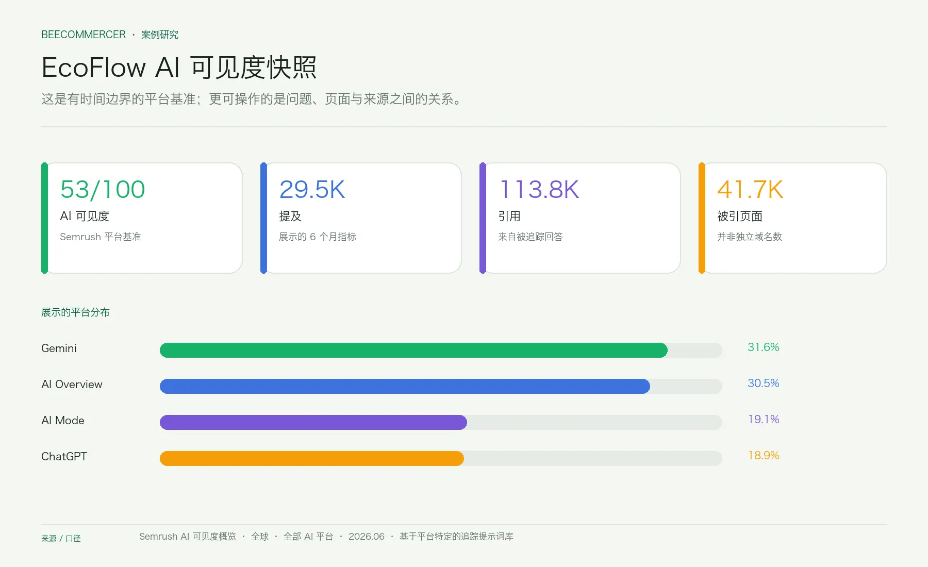Click the 案例研究 header label

pos(160,35)
